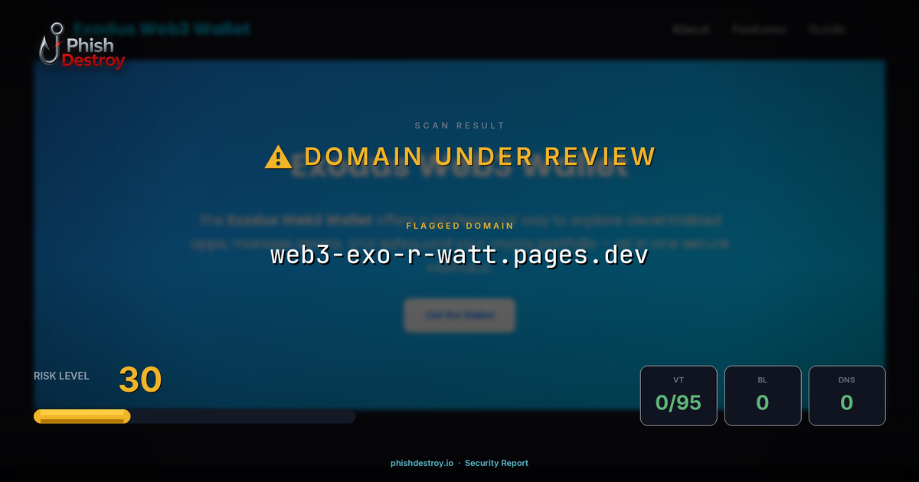Click the RISK LEVEL label
The image size is (919, 482).
(x=61, y=376)
